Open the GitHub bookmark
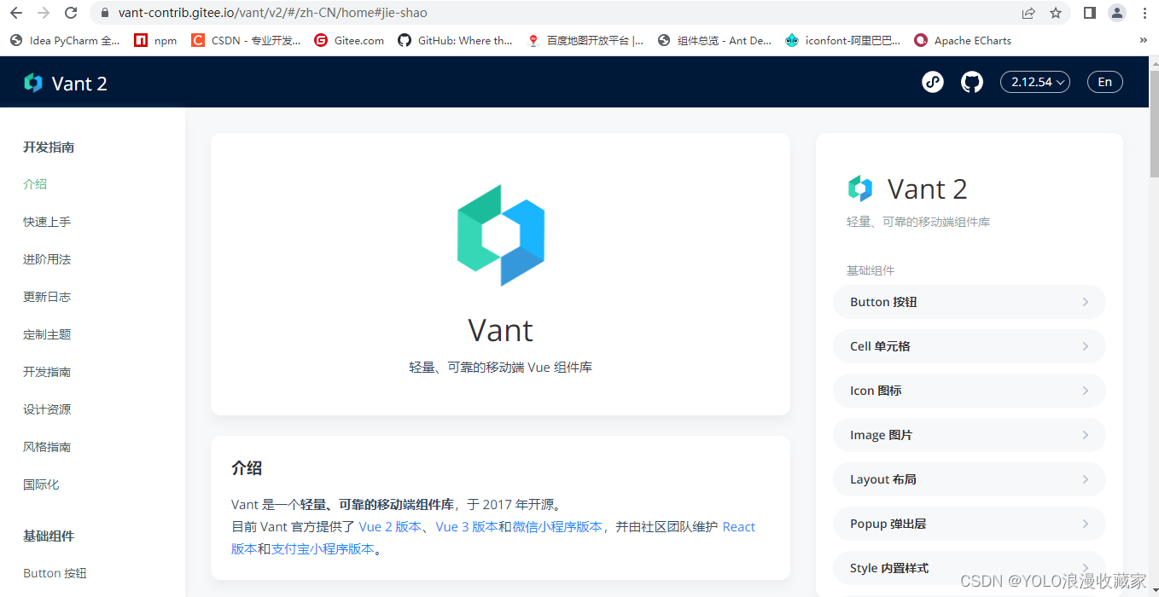This screenshot has height=597, width=1159. coord(456,40)
